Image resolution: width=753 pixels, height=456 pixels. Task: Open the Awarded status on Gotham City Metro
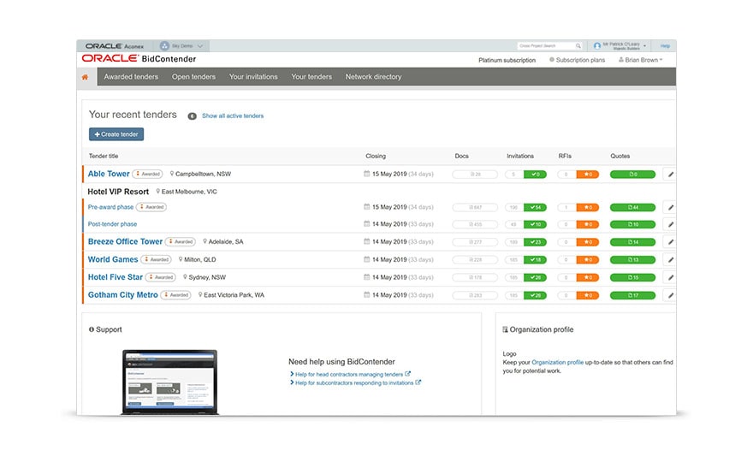coord(175,294)
